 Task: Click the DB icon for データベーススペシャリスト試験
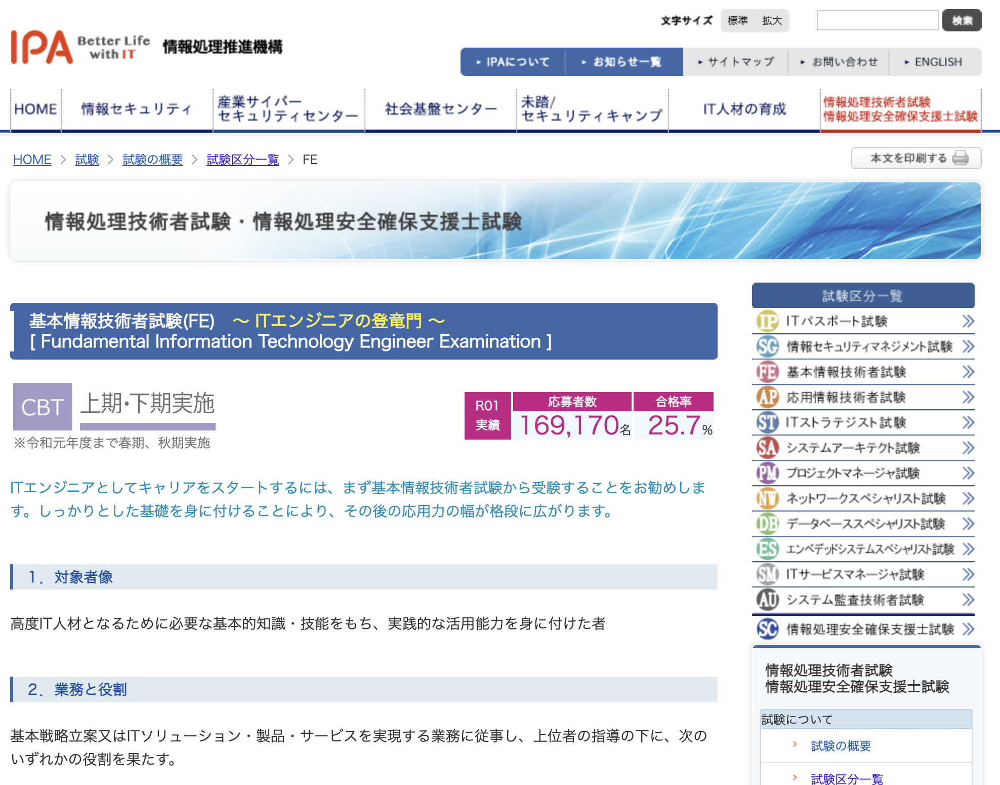pos(767,524)
